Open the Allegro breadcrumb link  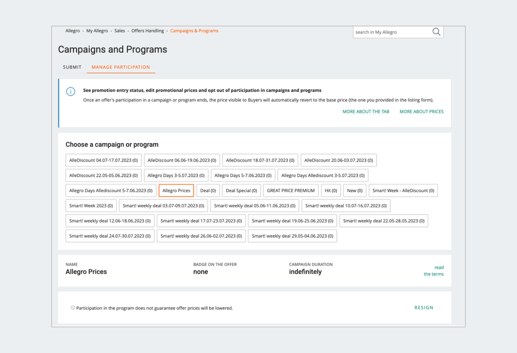click(x=73, y=31)
